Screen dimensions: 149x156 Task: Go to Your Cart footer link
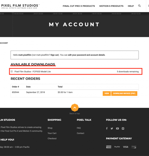(x=52, y=133)
